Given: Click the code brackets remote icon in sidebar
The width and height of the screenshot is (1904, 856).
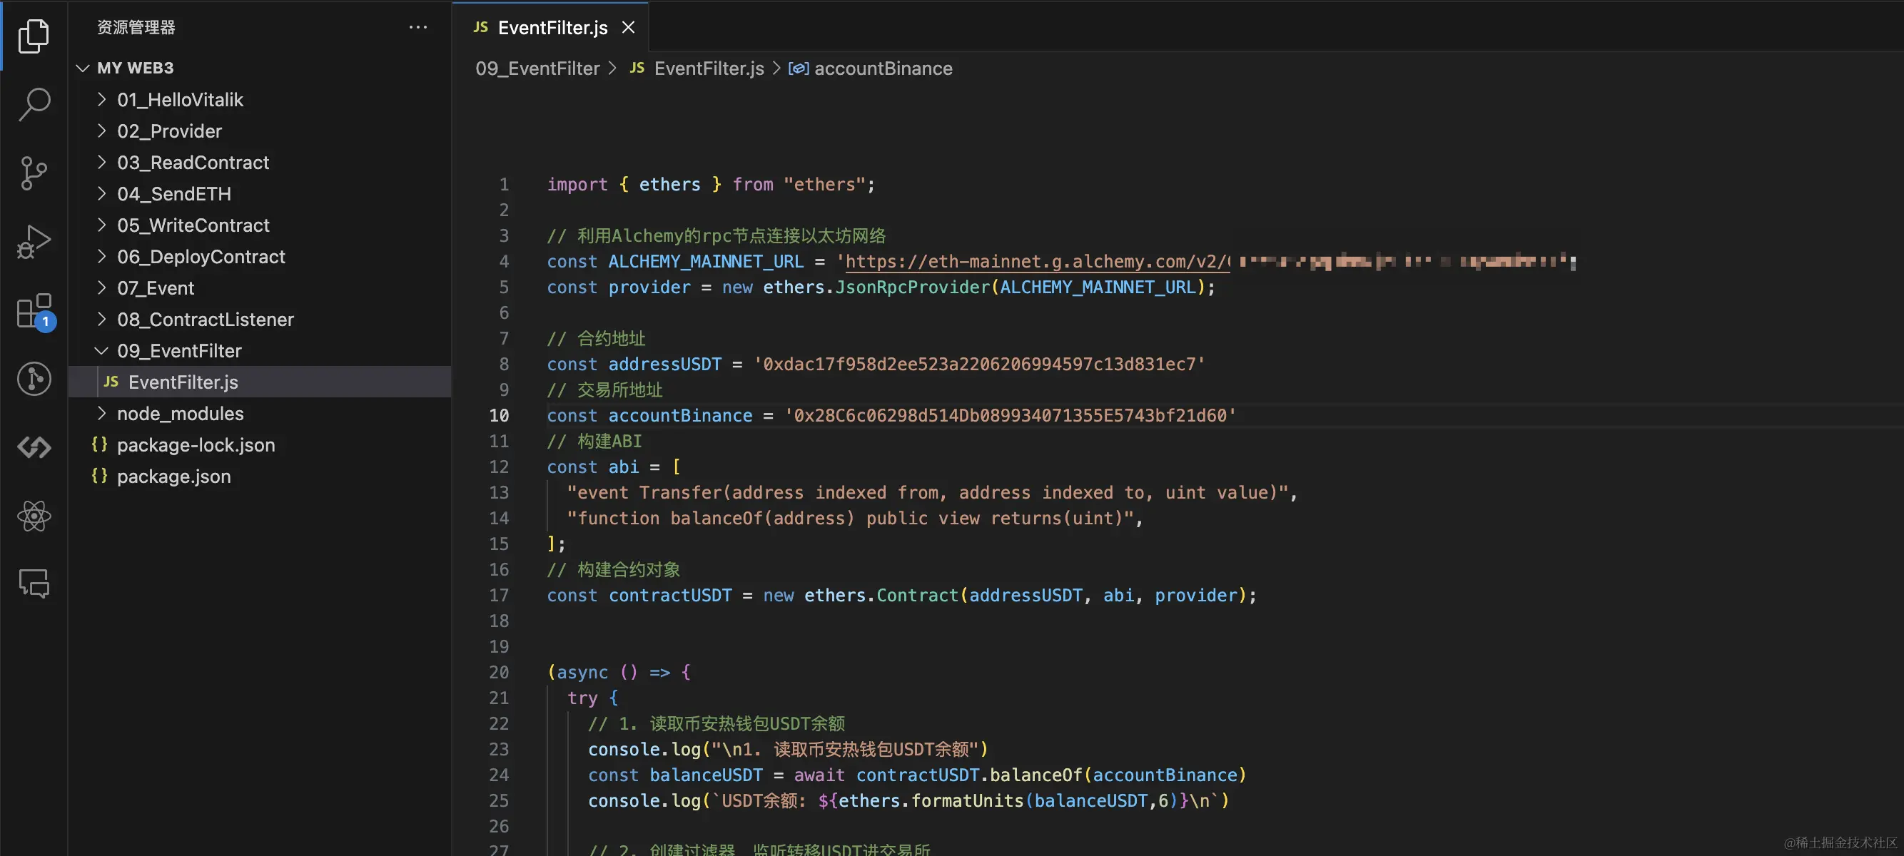Looking at the screenshot, I should click(34, 447).
